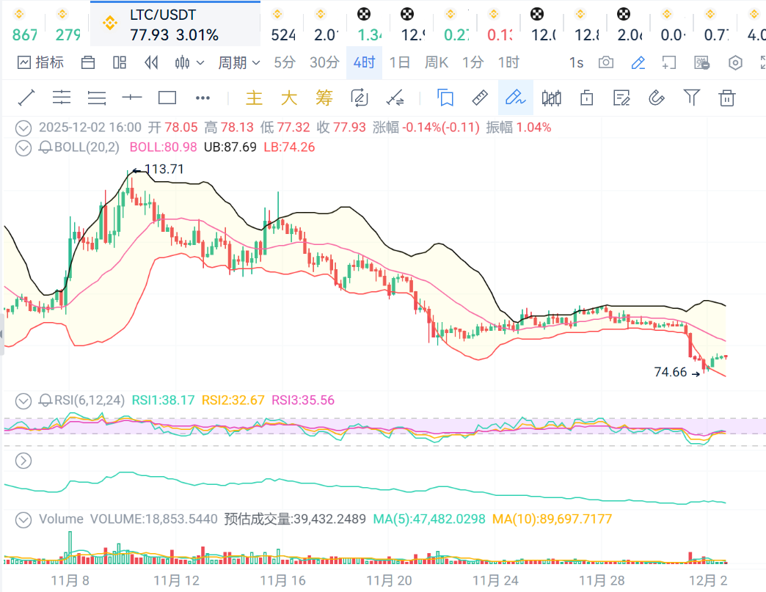Click the 筹 chip distribution button
The height and width of the screenshot is (592, 766).
[x=324, y=98]
